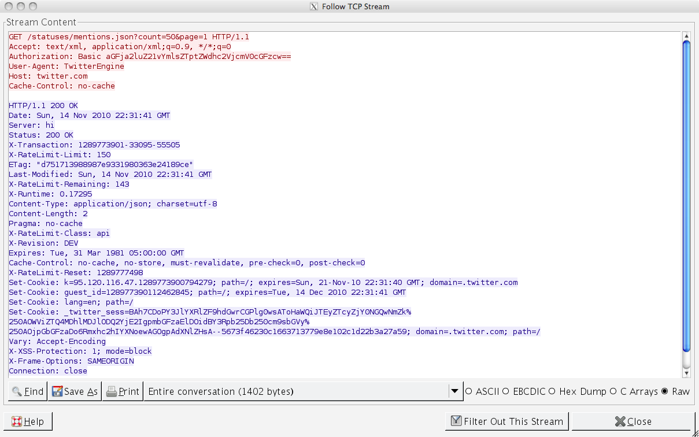The image size is (699, 437).
Task: Click the X-Frame-Options: SAMEORIGIN line
Action: click(x=71, y=361)
